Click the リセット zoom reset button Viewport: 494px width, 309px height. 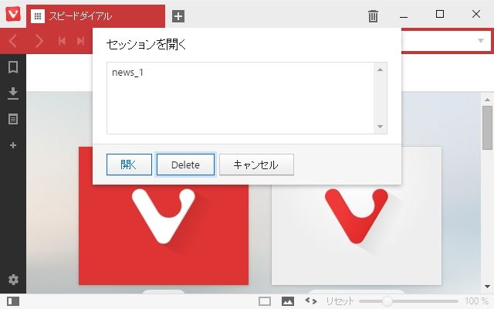pyautogui.click(x=340, y=301)
